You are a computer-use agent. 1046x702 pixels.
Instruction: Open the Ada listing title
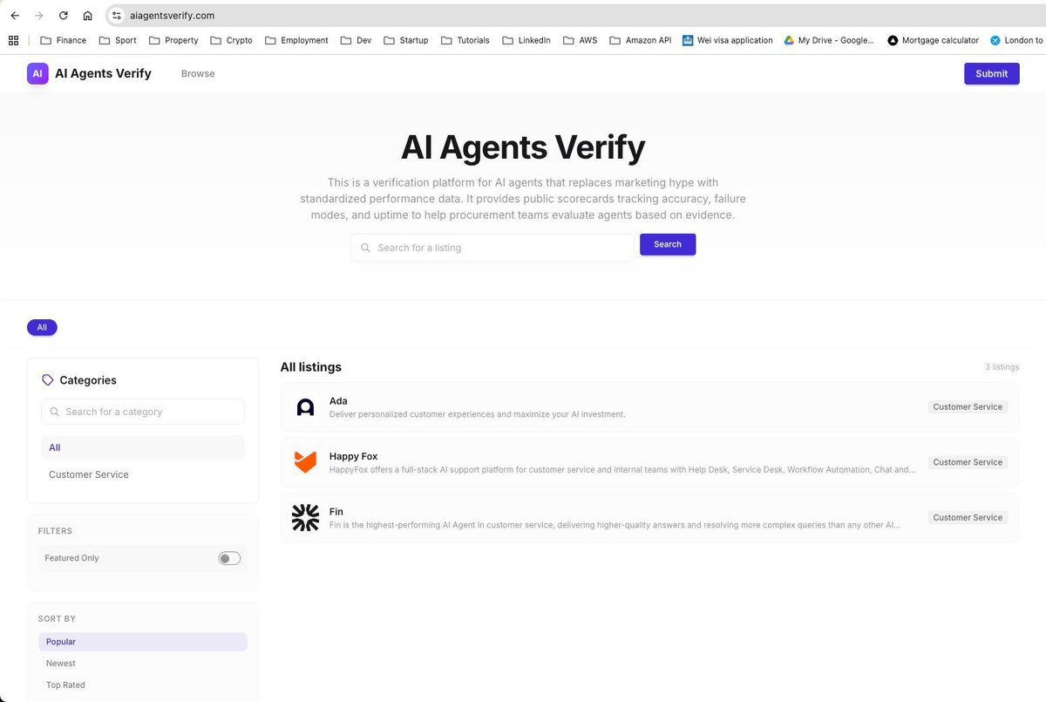tap(338, 401)
